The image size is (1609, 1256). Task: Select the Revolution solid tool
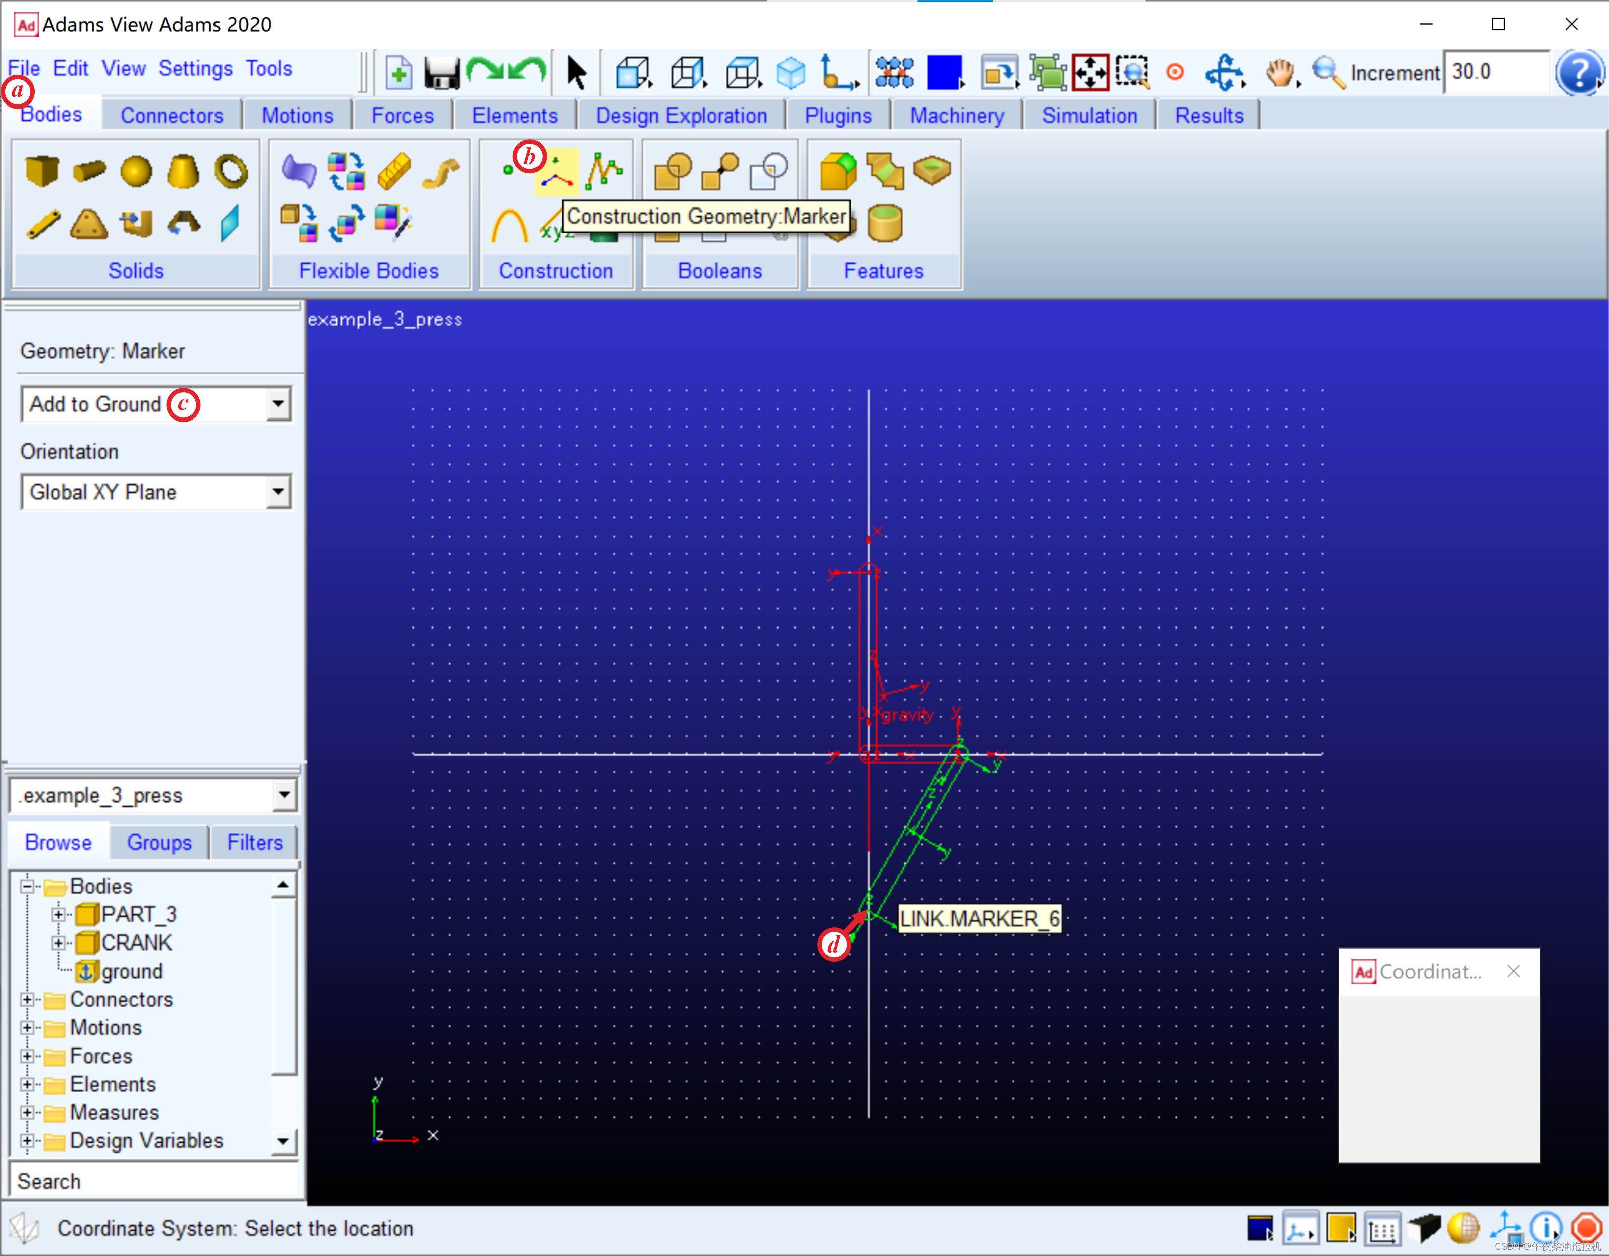coord(183,223)
